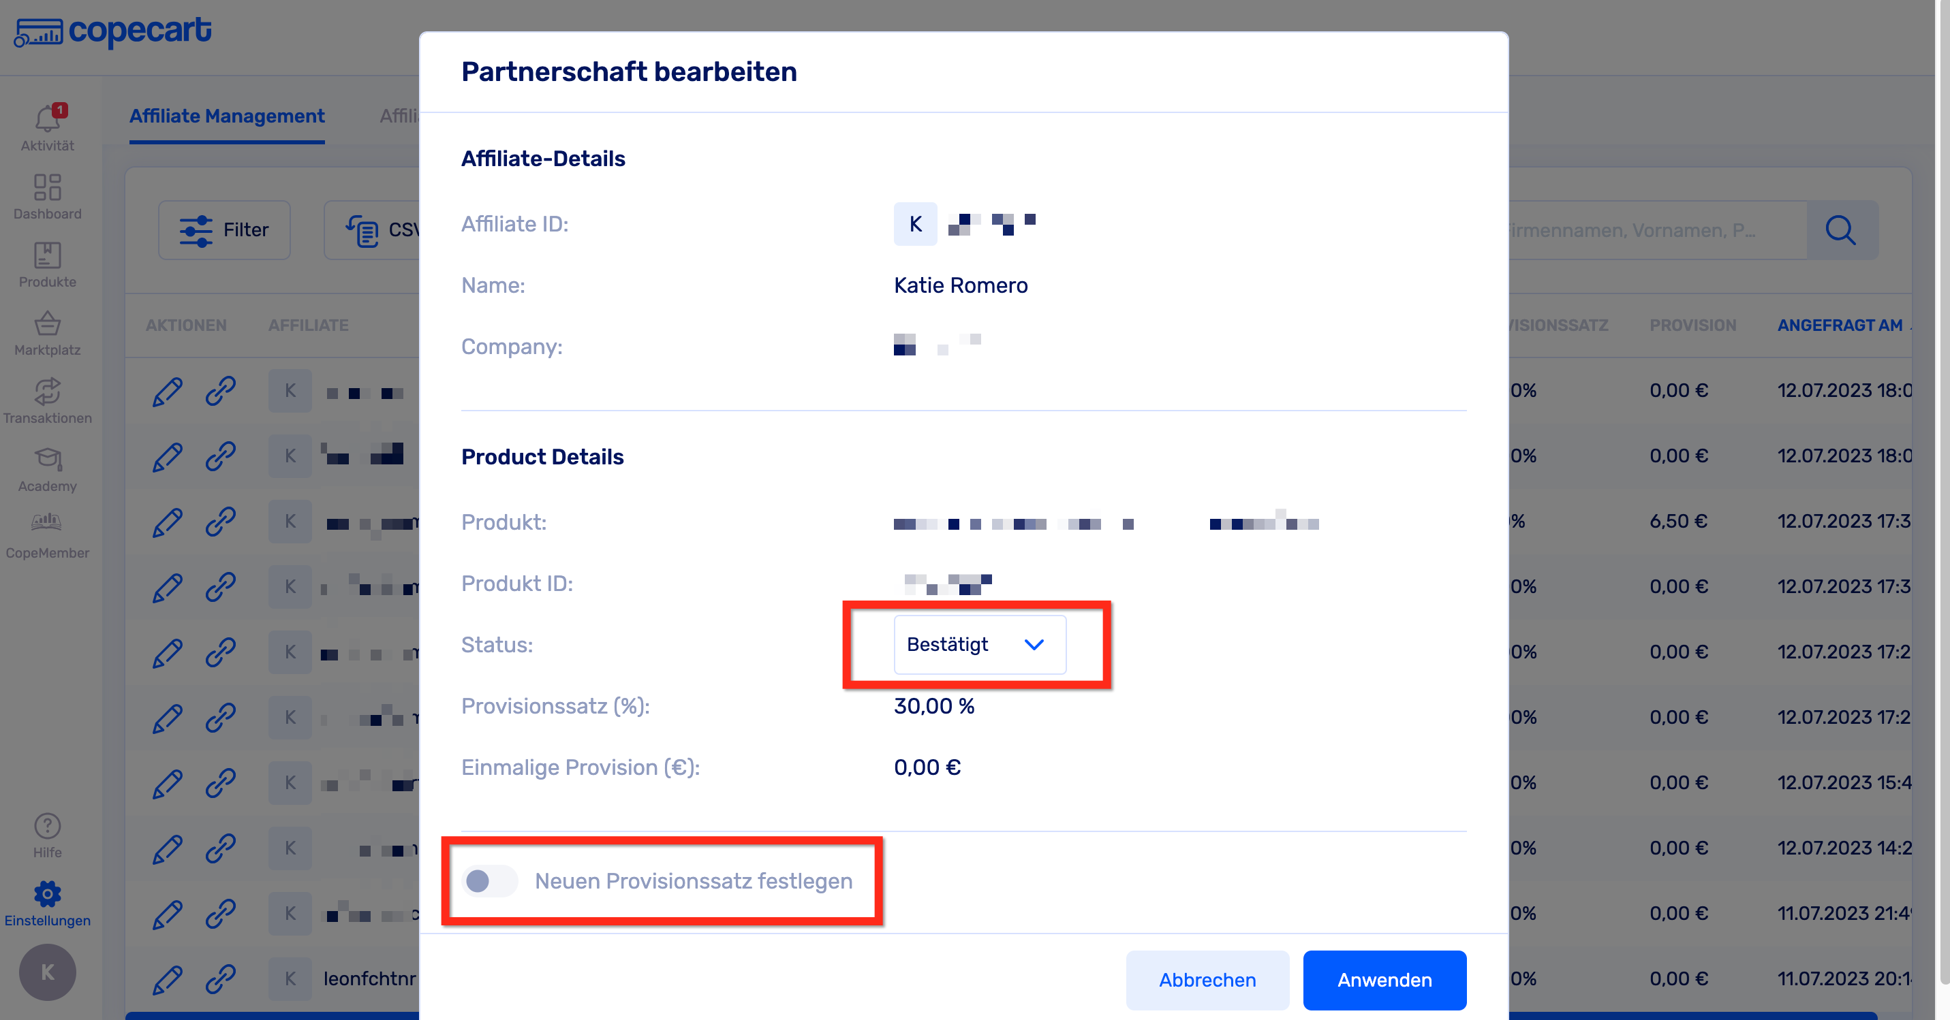Open the Filter options button
Viewport: 1950px width, 1020px height.
click(224, 230)
